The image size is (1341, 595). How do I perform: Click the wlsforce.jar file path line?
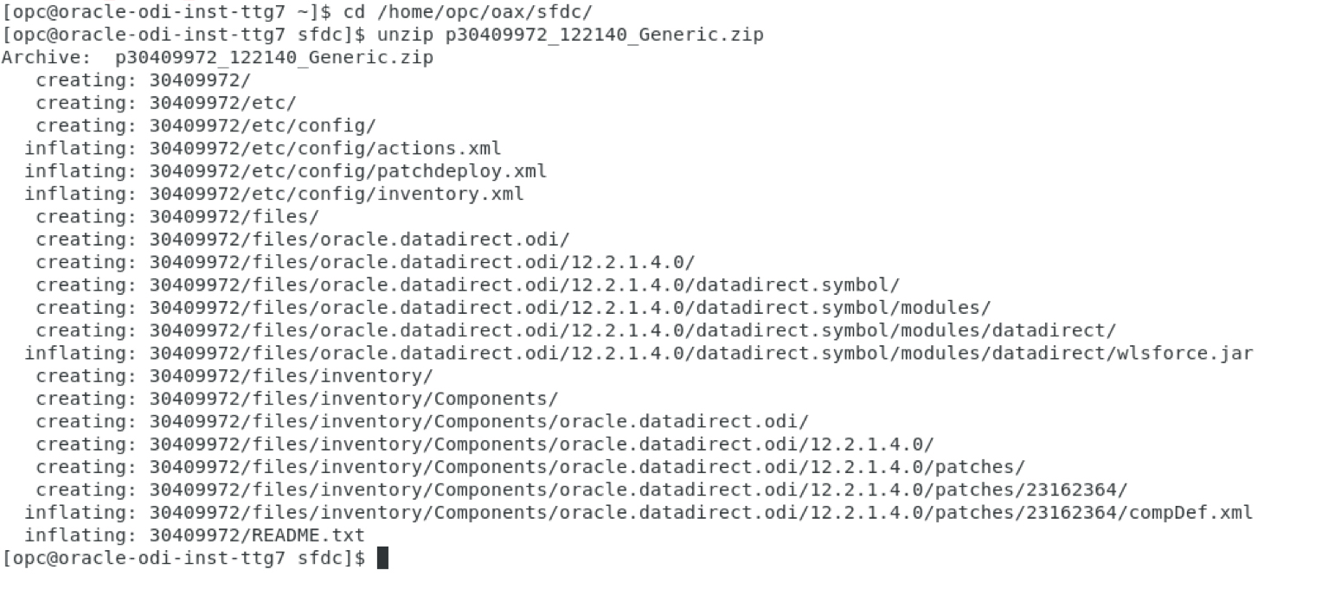[x=700, y=353]
